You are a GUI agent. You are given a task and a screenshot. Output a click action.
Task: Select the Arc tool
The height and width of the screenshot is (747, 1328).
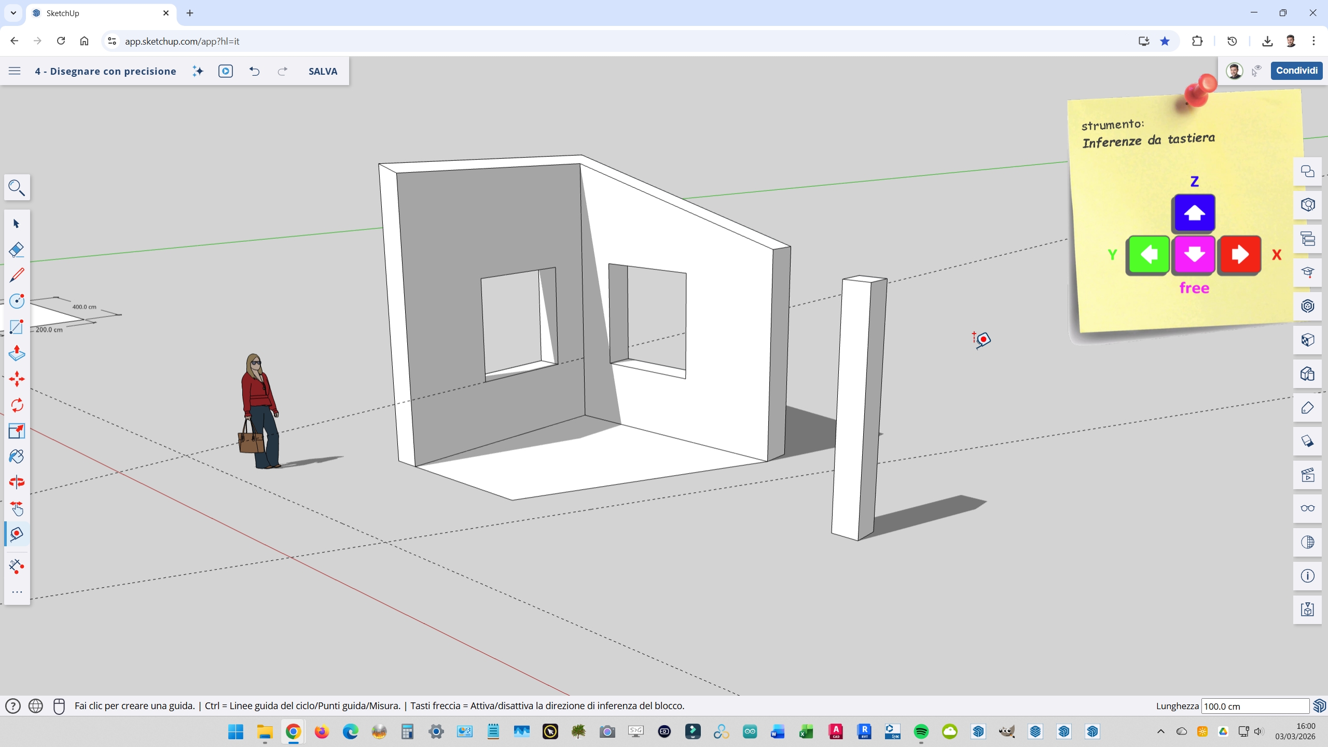pos(17,301)
